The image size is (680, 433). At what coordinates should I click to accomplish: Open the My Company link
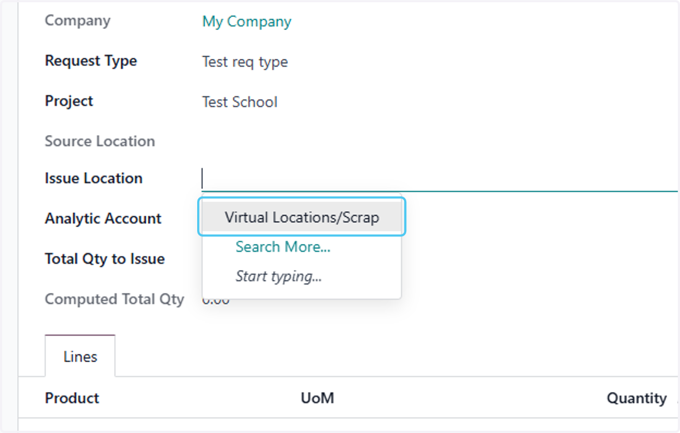coord(246,22)
